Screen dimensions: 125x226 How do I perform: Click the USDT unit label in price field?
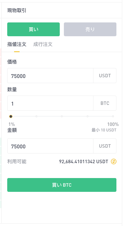pos(105,76)
